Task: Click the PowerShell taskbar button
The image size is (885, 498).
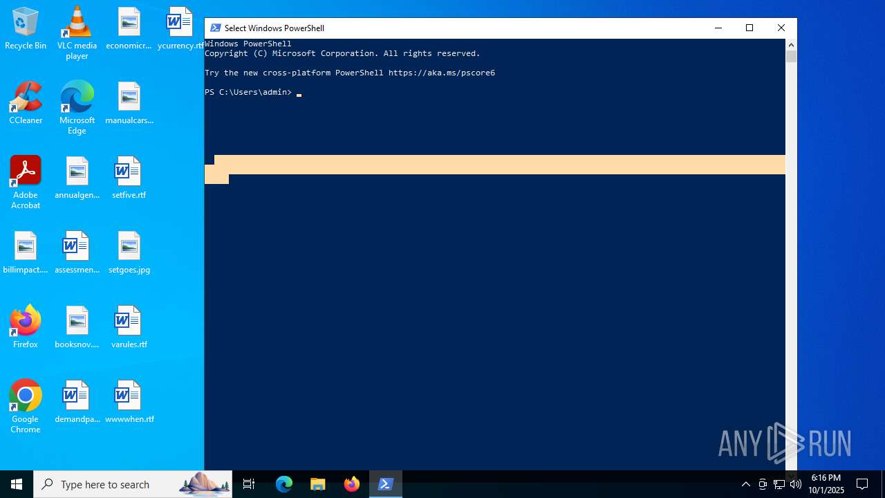Action: (386, 484)
